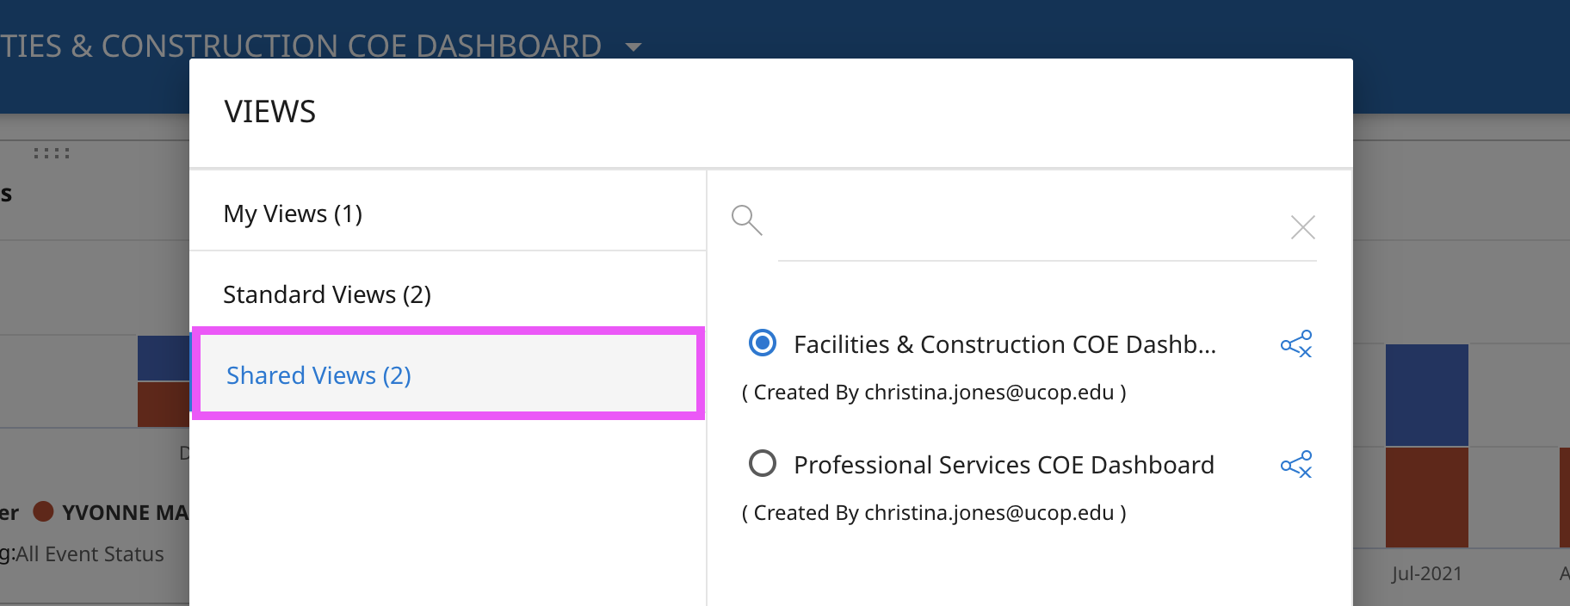Screen dimensions: 1570x606
Task: Click the magnifying glass search icon
Action: 746,220
